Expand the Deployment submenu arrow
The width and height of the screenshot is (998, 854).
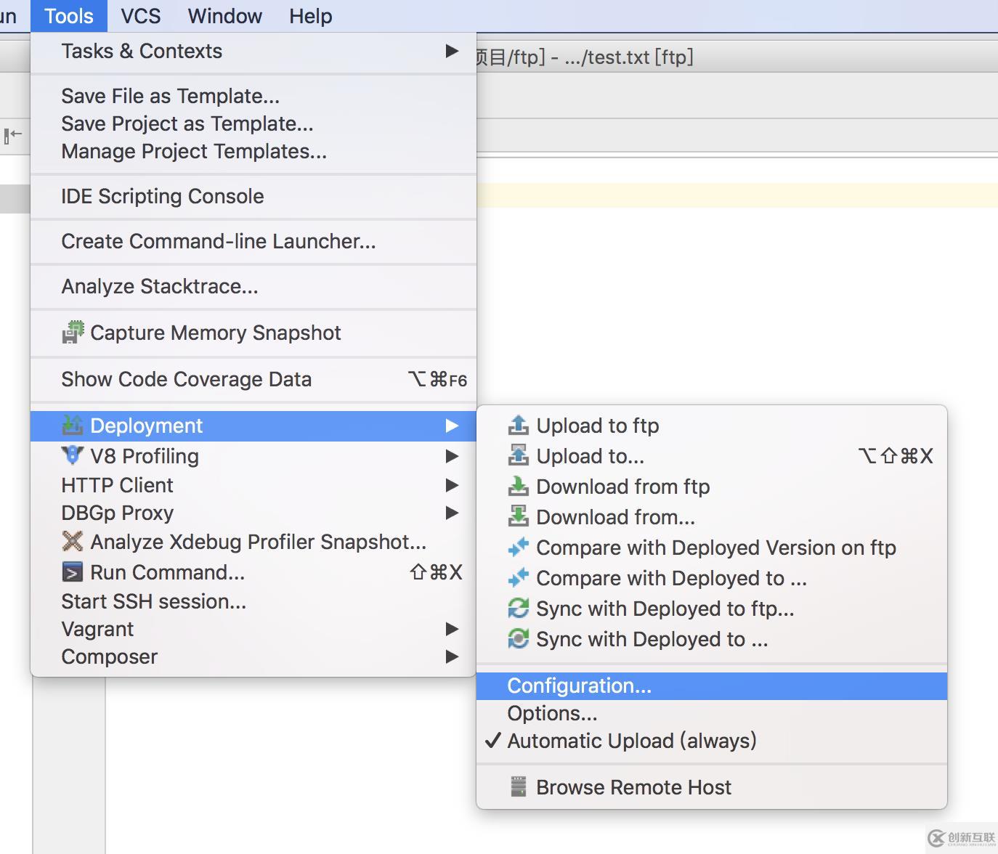click(452, 426)
